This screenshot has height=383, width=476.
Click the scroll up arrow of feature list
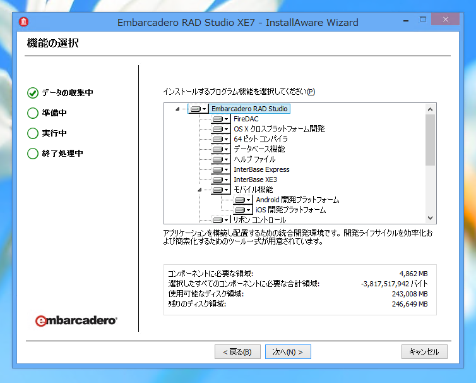tap(430, 109)
